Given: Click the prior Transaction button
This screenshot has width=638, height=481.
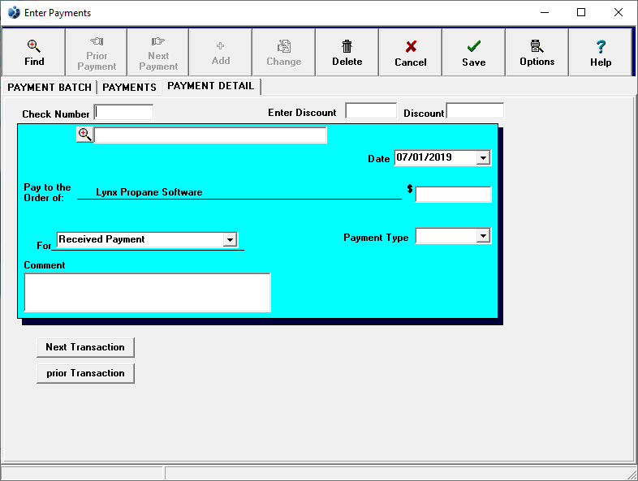Looking at the screenshot, I should point(85,373).
